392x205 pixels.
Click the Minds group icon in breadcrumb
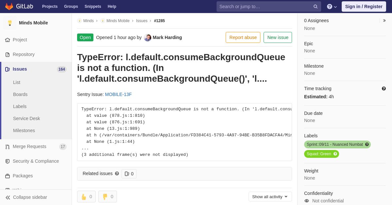click(79, 21)
